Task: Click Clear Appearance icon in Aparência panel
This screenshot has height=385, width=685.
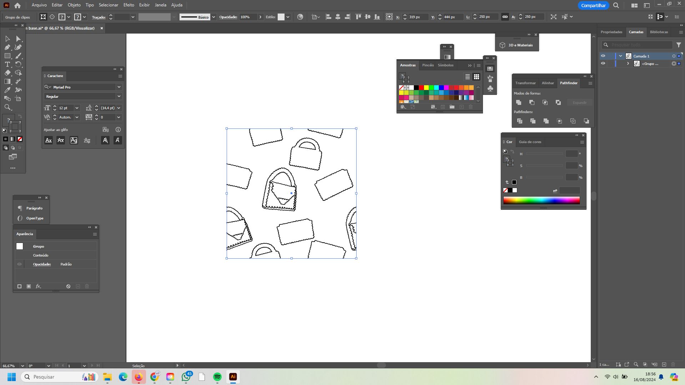Action: 68,286
